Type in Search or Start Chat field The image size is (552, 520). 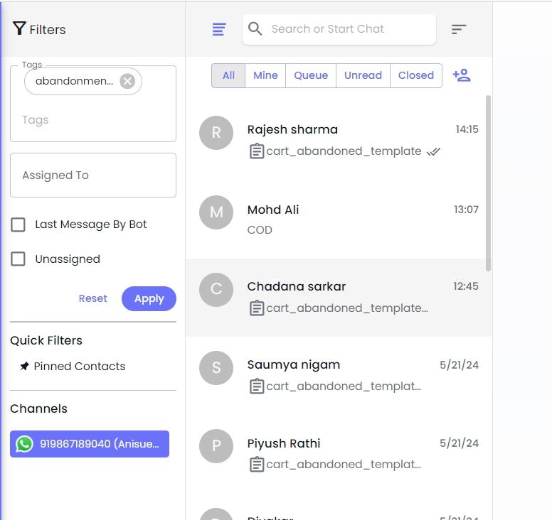349,29
